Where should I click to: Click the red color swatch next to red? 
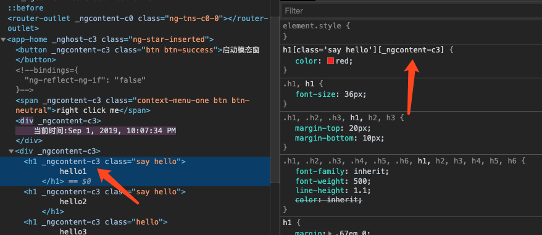(330, 61)
